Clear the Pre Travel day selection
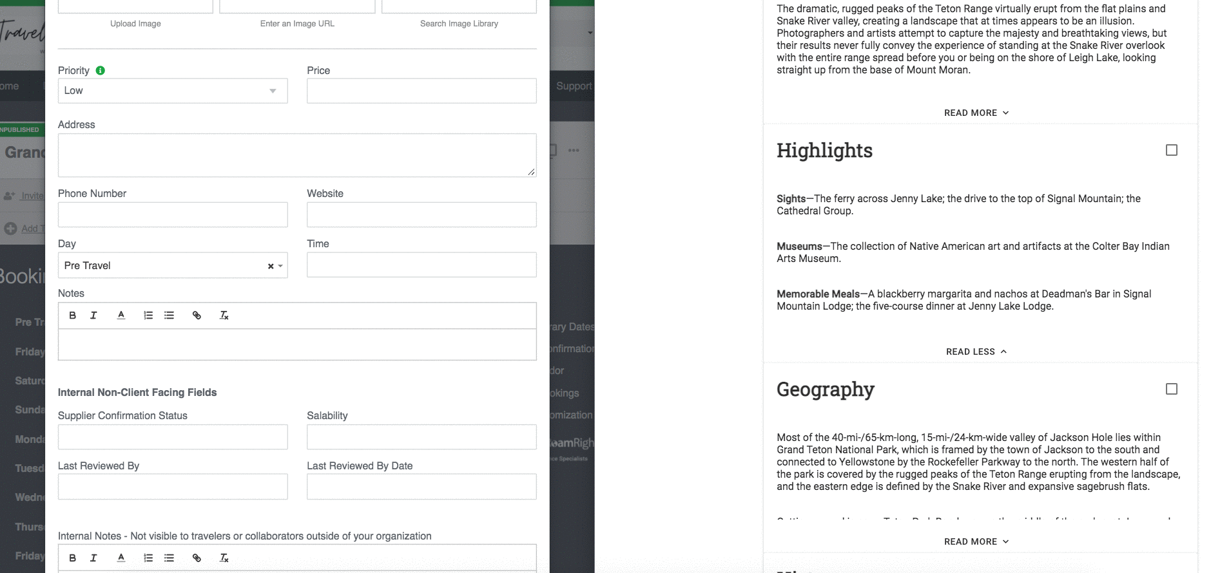 pyautogui.click(x=271, y=266)
